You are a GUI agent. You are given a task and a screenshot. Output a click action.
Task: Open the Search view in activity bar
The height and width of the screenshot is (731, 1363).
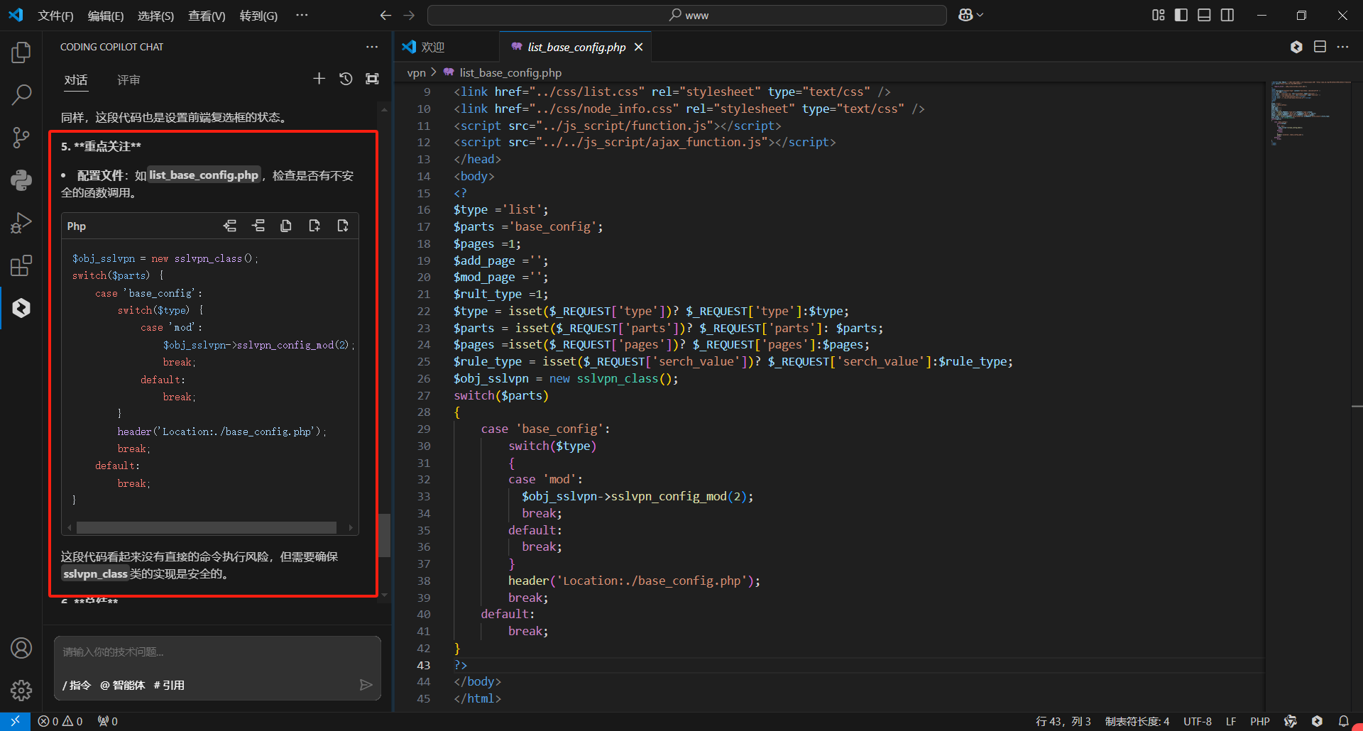pos(21,94)
